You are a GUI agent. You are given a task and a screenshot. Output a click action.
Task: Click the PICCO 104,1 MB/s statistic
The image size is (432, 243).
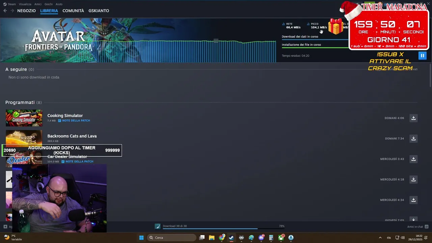tap(317, 26)
